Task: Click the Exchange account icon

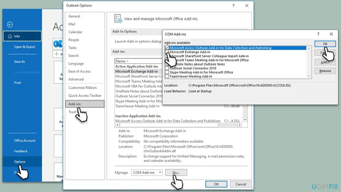Action: (x=58, y=44)
